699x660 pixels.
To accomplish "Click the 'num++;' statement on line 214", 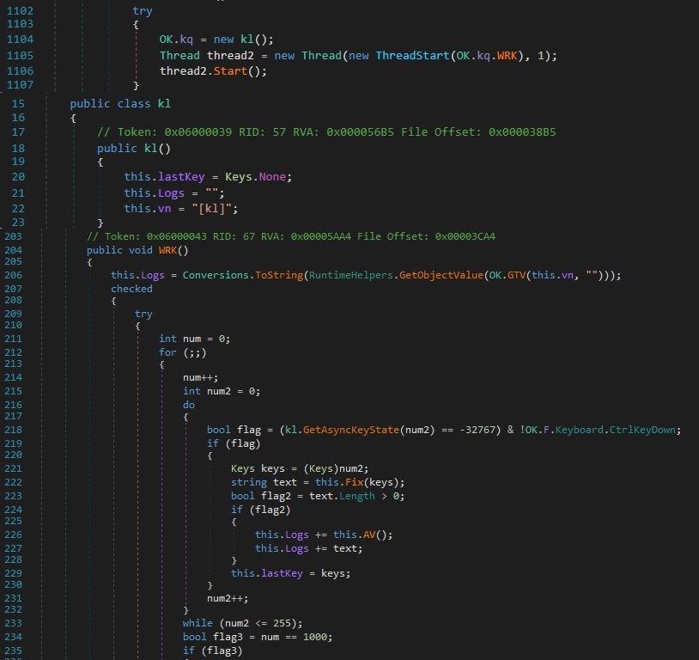I will coord(200,377).
